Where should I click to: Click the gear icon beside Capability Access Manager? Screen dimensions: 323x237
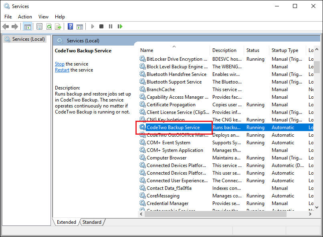pos(143,97)
